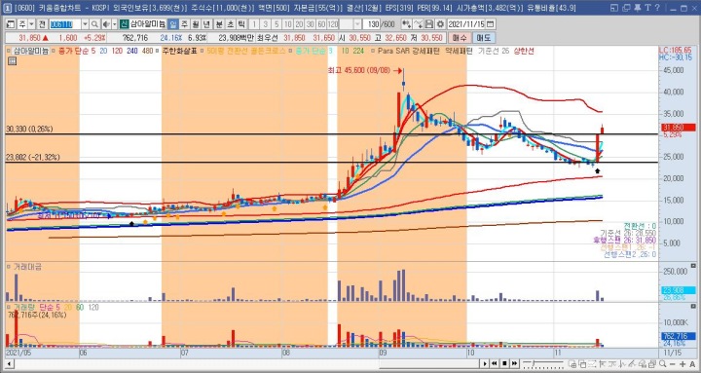Open the date calendar picker icon
701x373 pixels.
tap(490, 24)
